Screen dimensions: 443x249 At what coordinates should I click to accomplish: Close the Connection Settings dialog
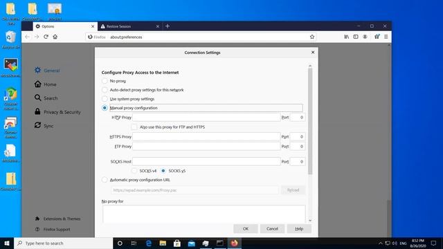click(x=313, y=53)
